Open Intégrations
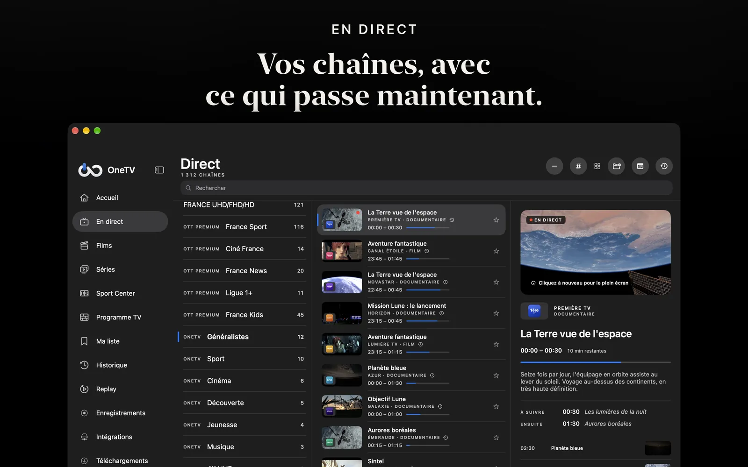This screenshot has width=748, height=467. 120,437
